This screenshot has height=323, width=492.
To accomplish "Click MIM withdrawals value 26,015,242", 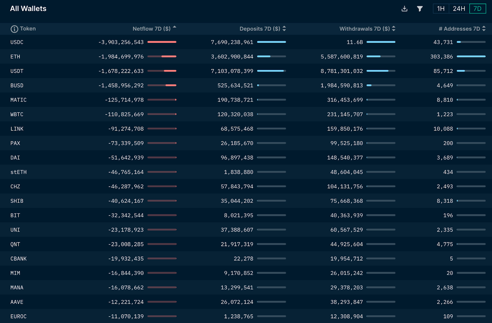I will pyautogui.click(x=347, y=273).
